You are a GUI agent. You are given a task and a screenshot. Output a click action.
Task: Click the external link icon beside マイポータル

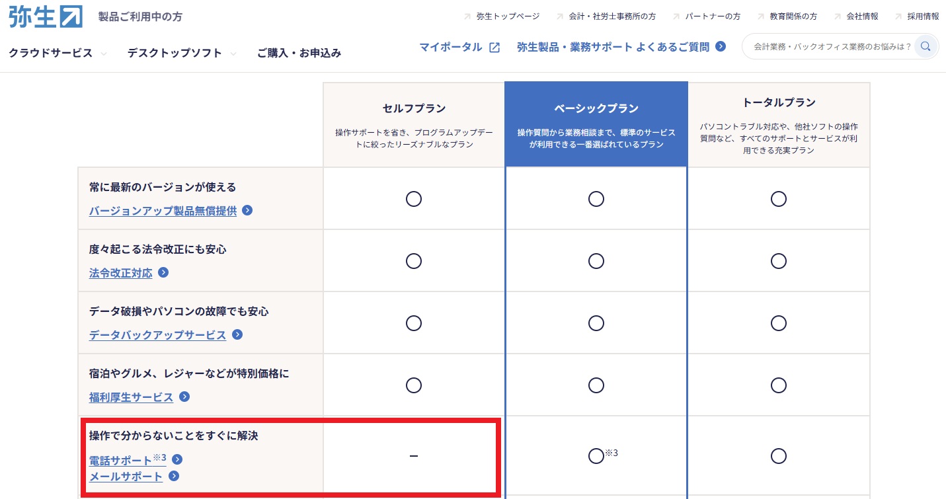pos(494,47)
